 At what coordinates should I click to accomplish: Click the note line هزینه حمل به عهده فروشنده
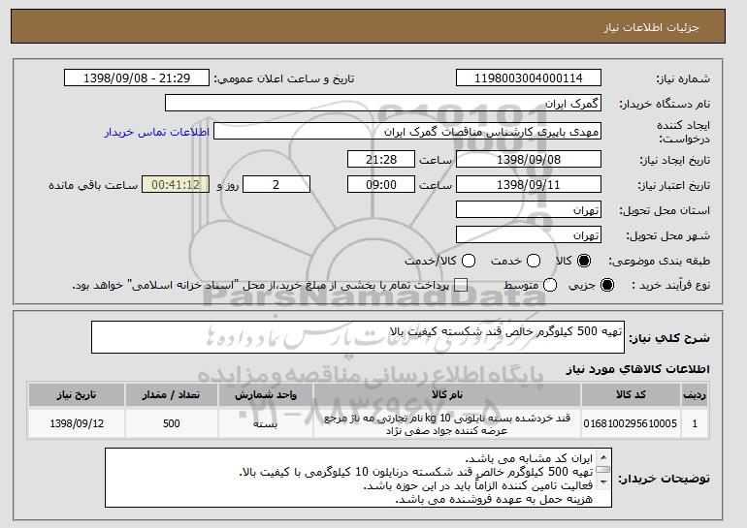pos(494,500)
